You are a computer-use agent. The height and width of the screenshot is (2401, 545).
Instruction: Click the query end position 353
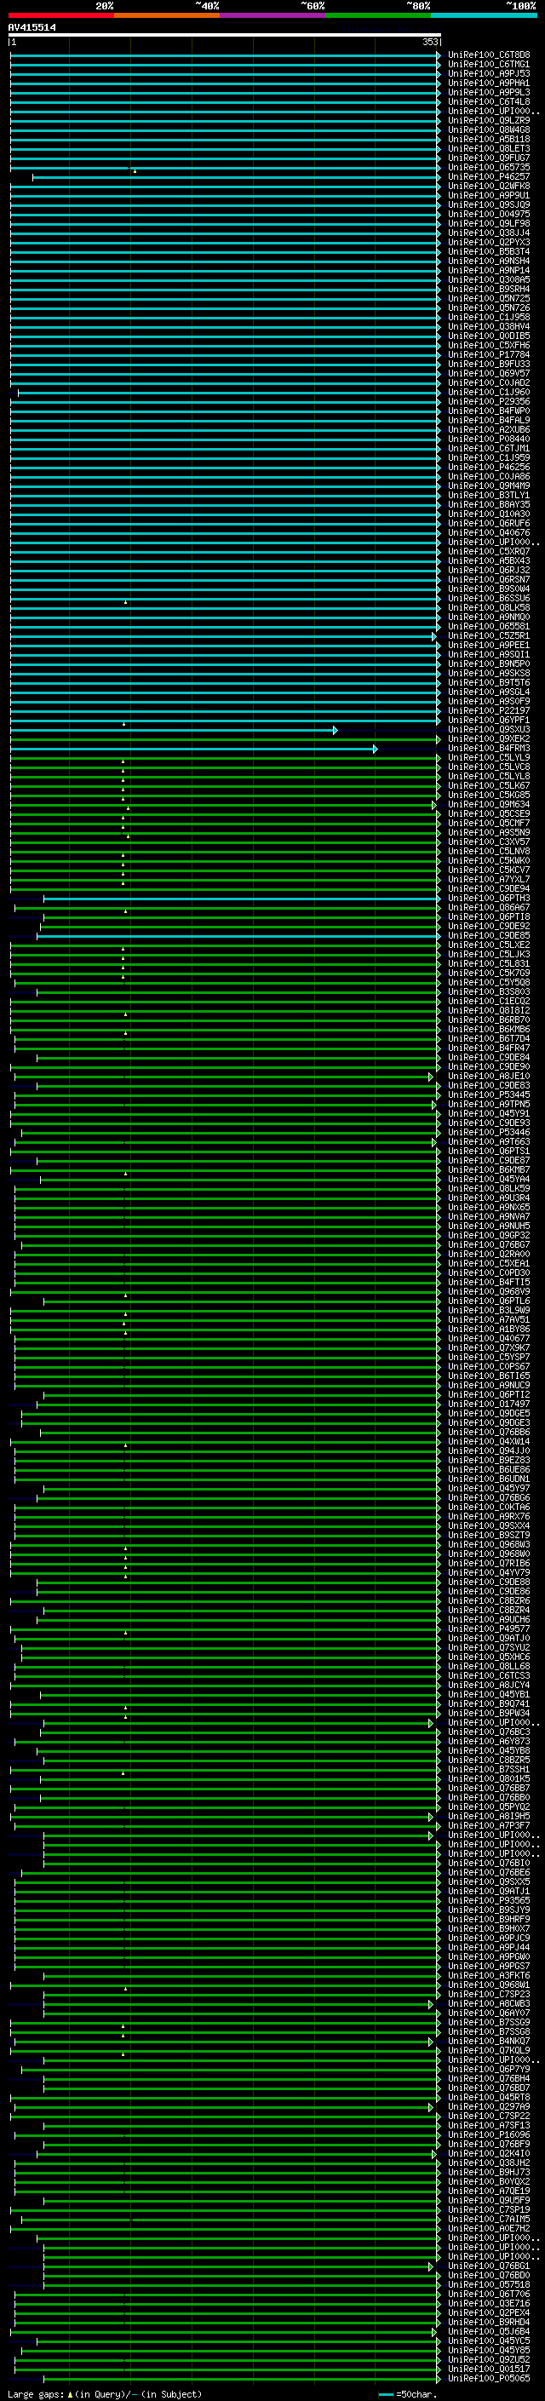[429, 42]
